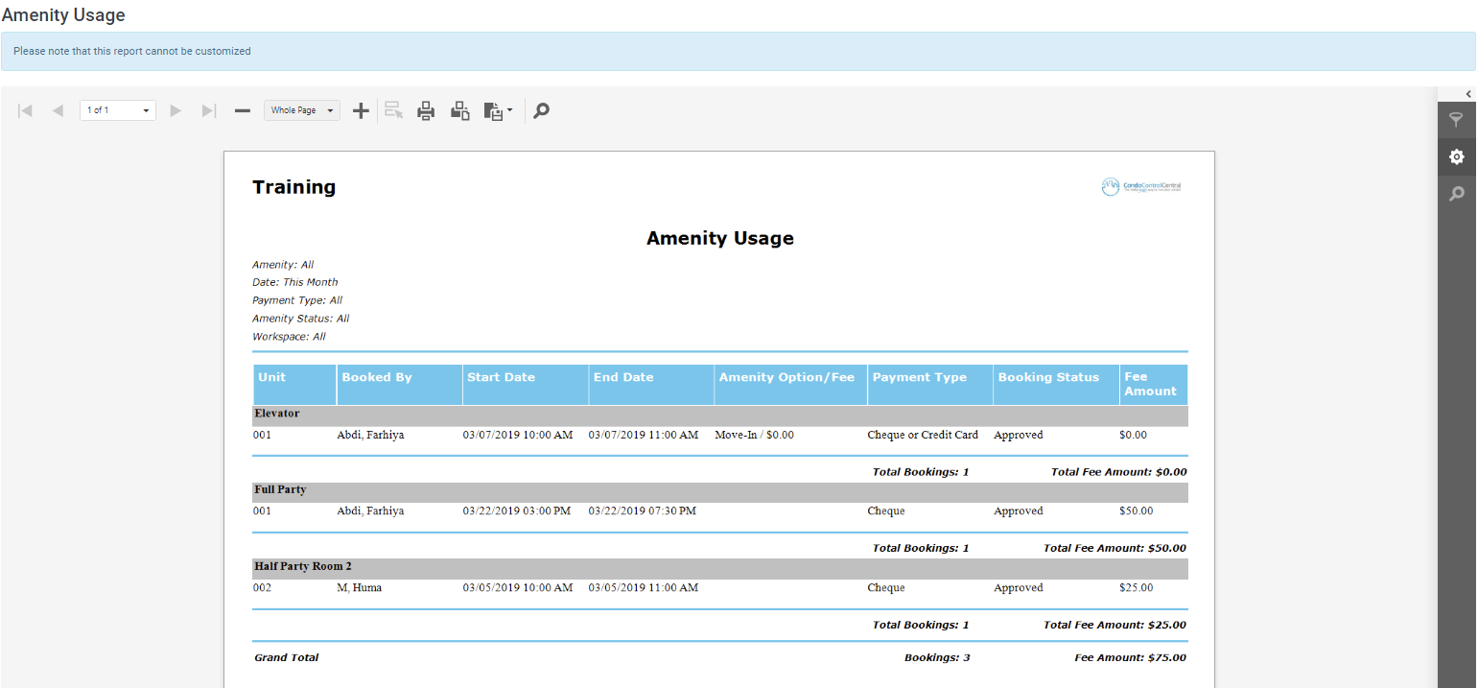Click the Condo Control Central logo
Viewport: 1478px width, 688px height.
(1141, 187)
